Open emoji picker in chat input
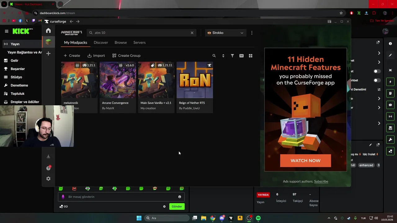This screenshot has width=397, height=223. click(x=180, y=197)
